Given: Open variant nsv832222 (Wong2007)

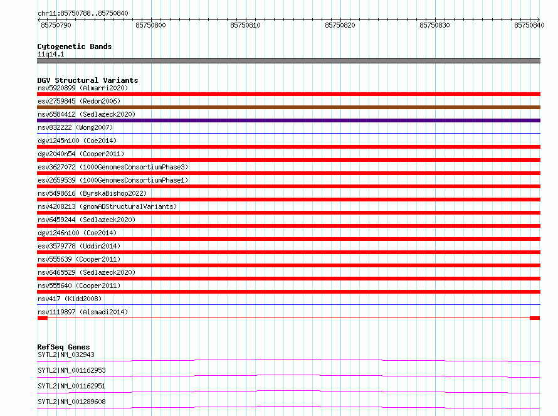Looking at the screenshot, I should [75, 127].
